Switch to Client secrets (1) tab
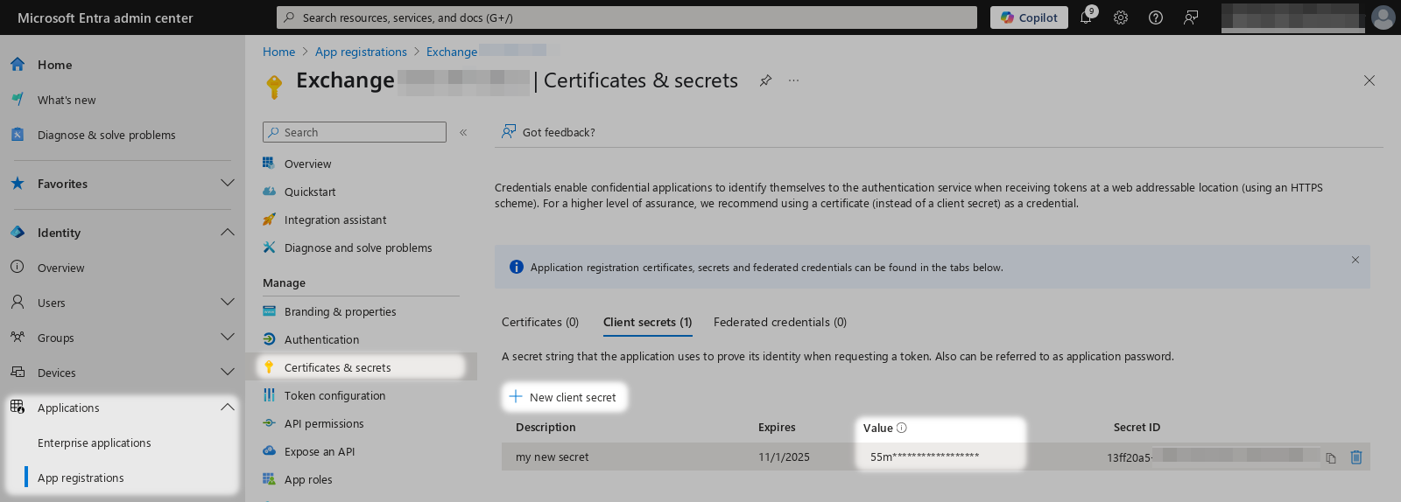Screen dimensions: 1401x502 click(647, 322)
